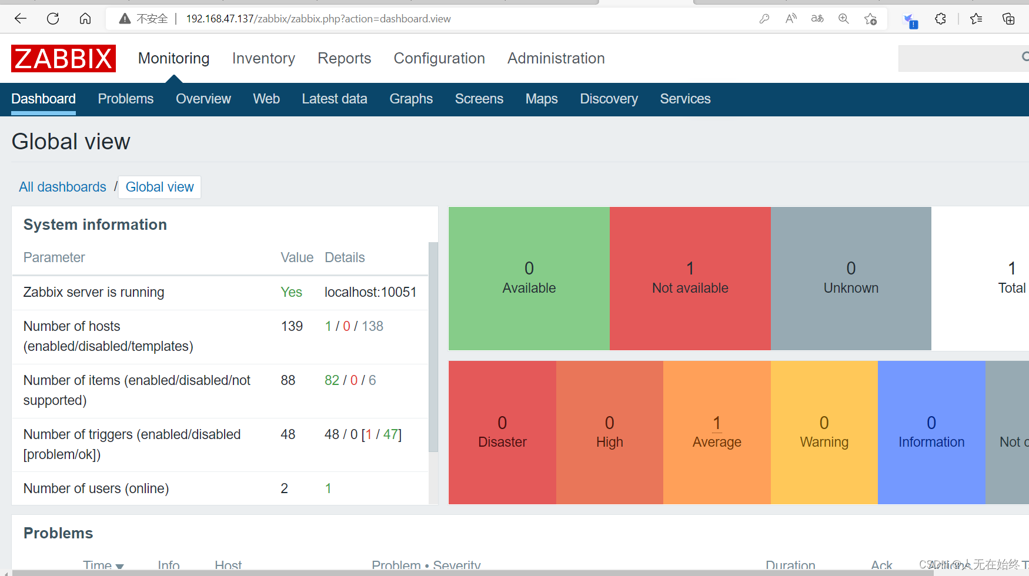Reload the page with the refresh icon
This screenshot has height=576, width=1029.
(x=53, y=19)
